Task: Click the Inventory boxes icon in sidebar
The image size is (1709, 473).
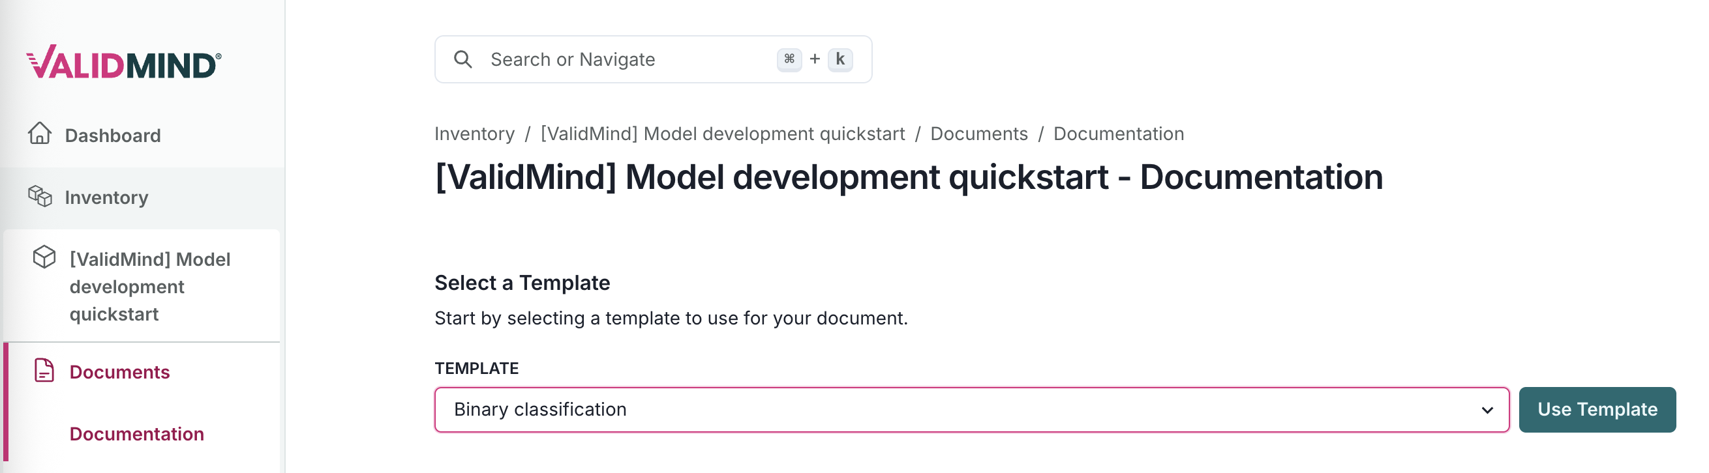Action: pyautogui.click(x=40, y=197)
